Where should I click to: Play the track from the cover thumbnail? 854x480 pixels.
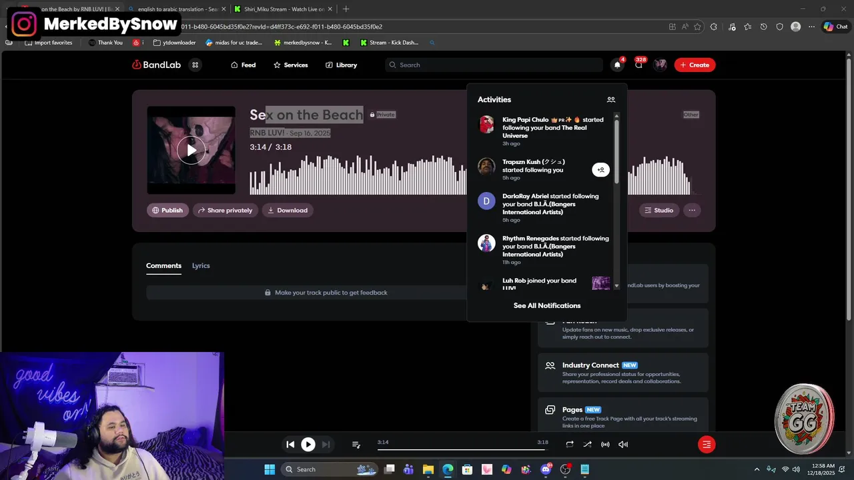pos(191,151)
